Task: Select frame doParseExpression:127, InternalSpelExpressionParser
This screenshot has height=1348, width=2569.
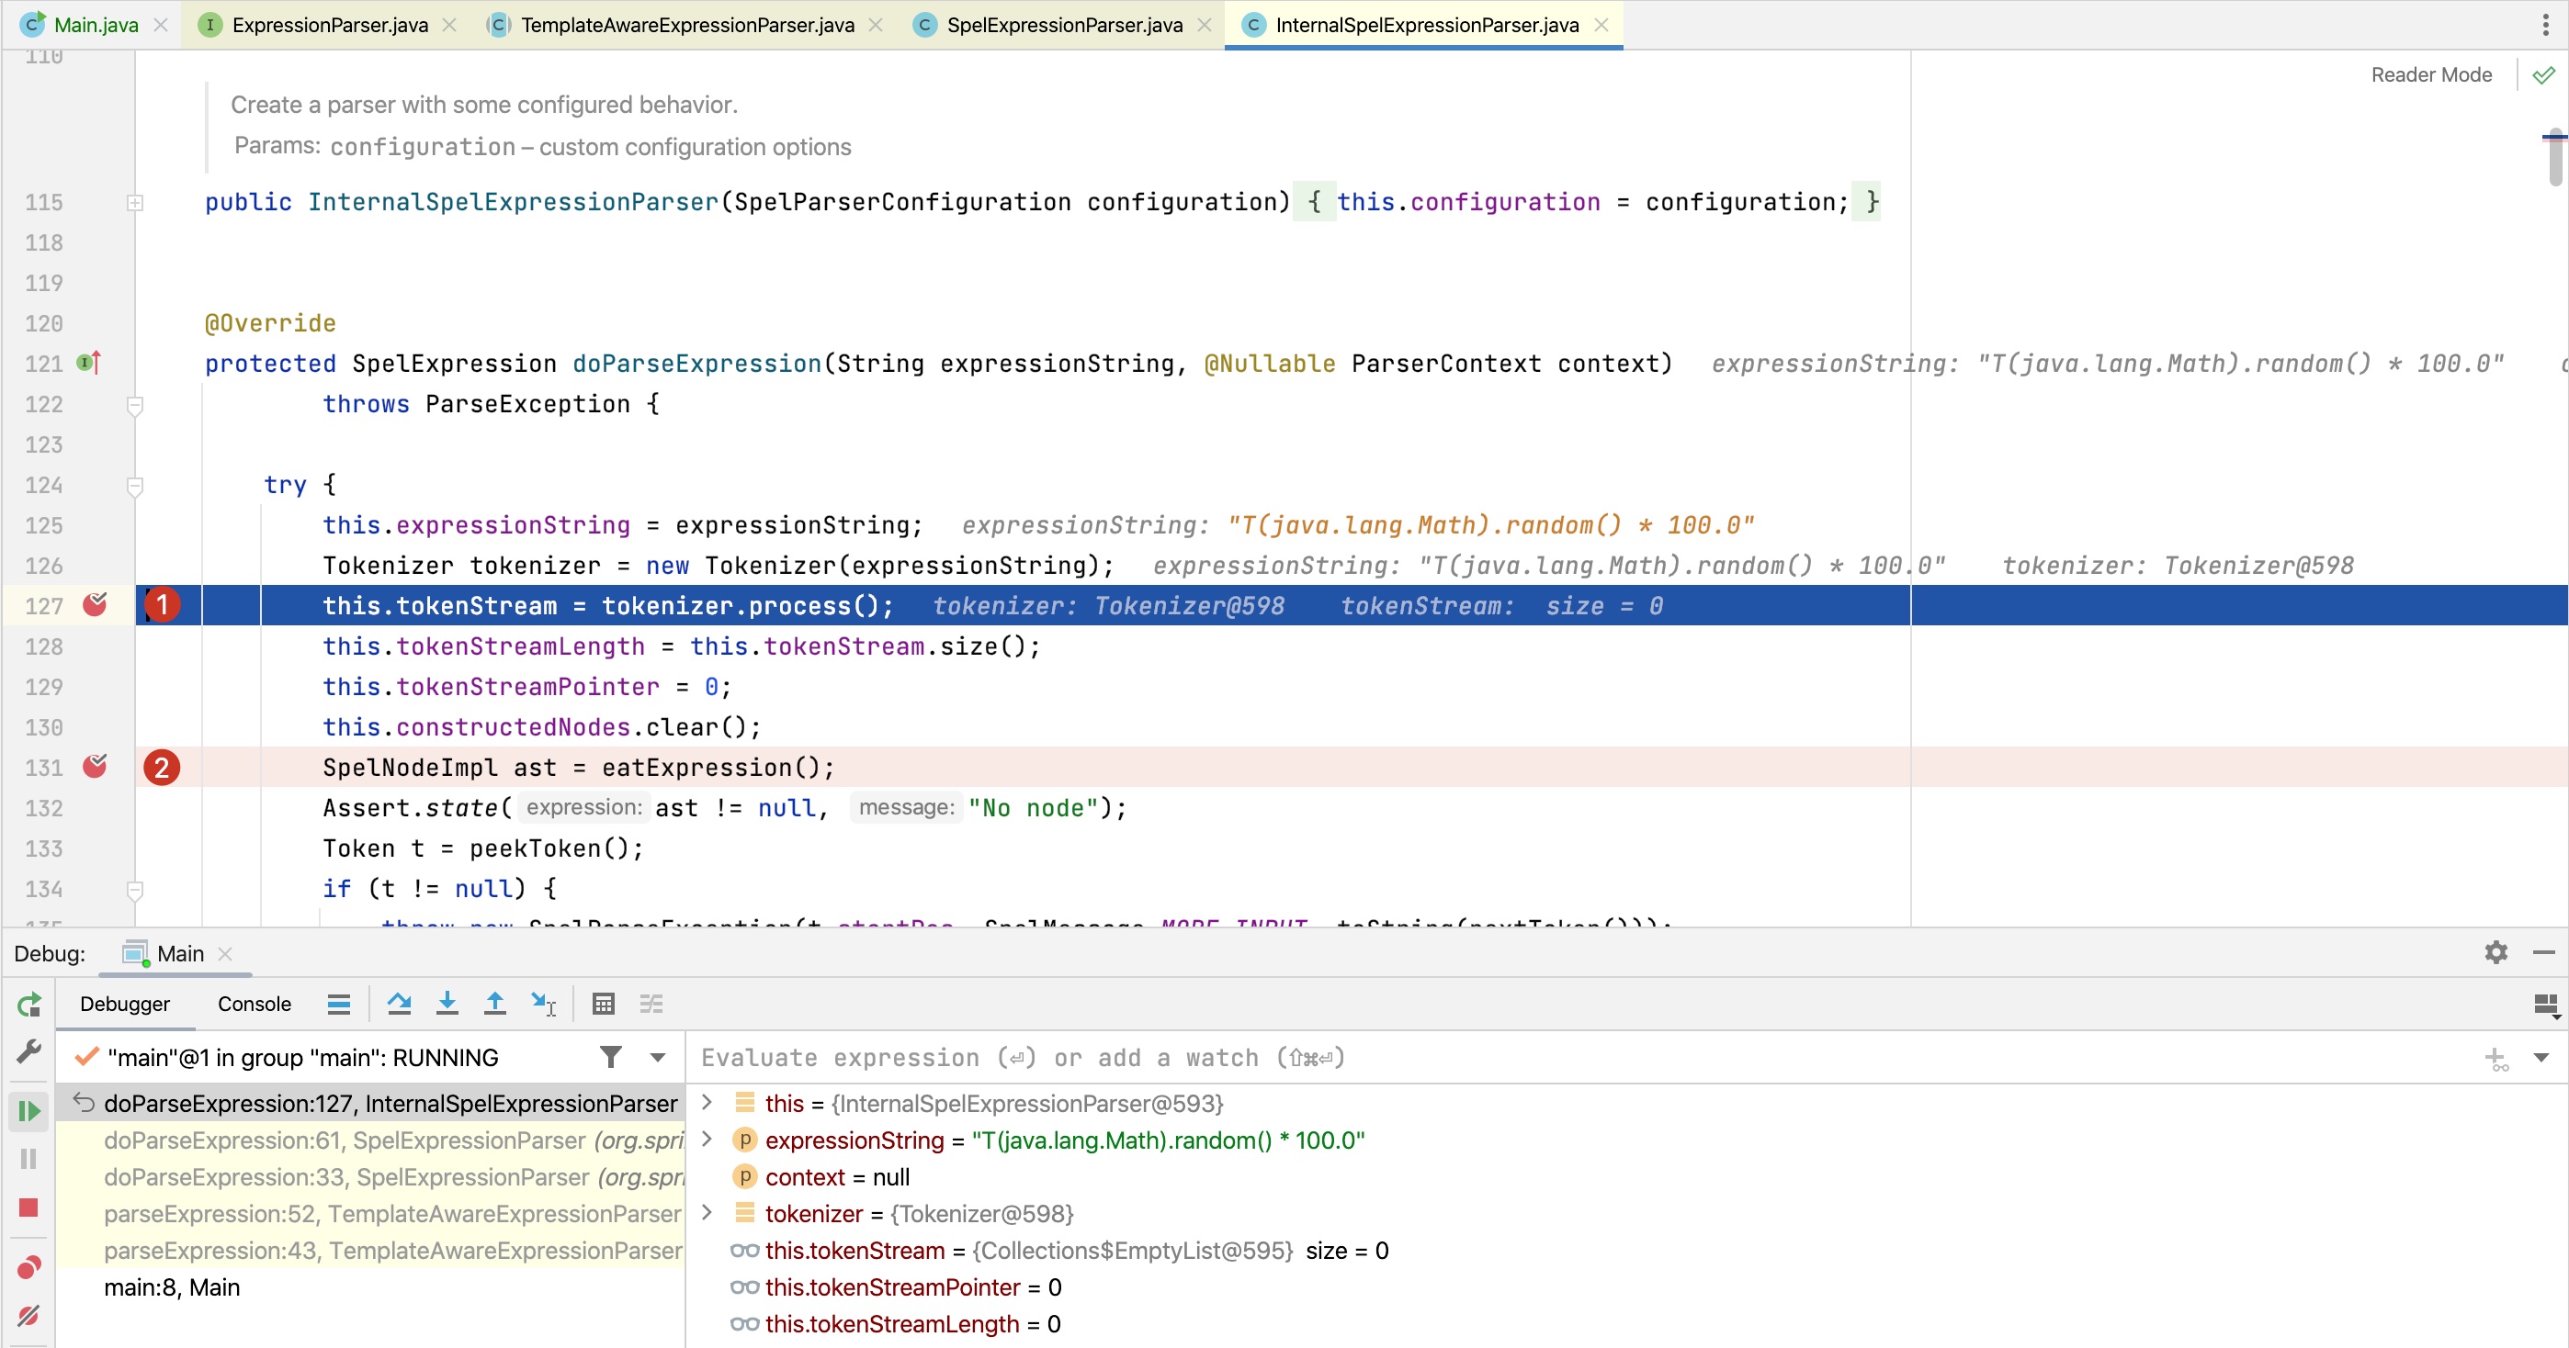Action: pos(371,1104)
